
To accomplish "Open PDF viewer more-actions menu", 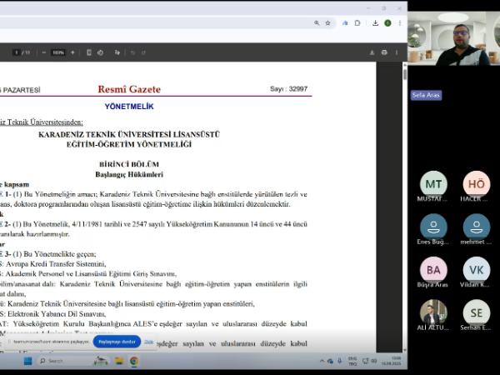I will [x=397, y=52].
